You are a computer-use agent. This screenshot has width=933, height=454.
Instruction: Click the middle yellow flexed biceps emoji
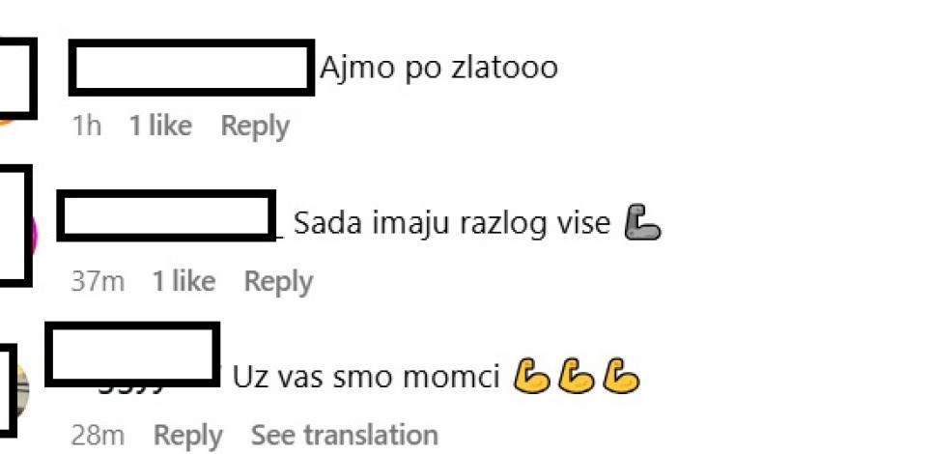point(576,376)
